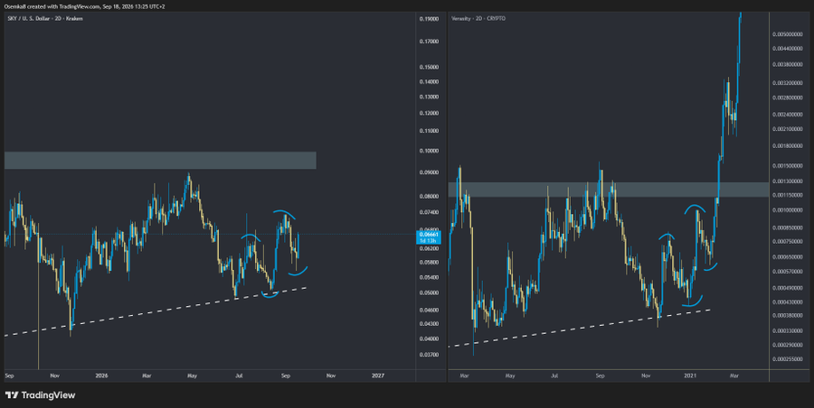Click the 2021 label on Verasity time axis
The image size is (814, 408).
click(x=690, y=376)
